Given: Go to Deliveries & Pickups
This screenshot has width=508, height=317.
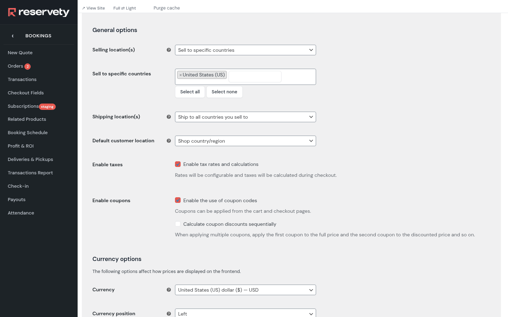Looking at the screenshot, I should coord(30,160).
